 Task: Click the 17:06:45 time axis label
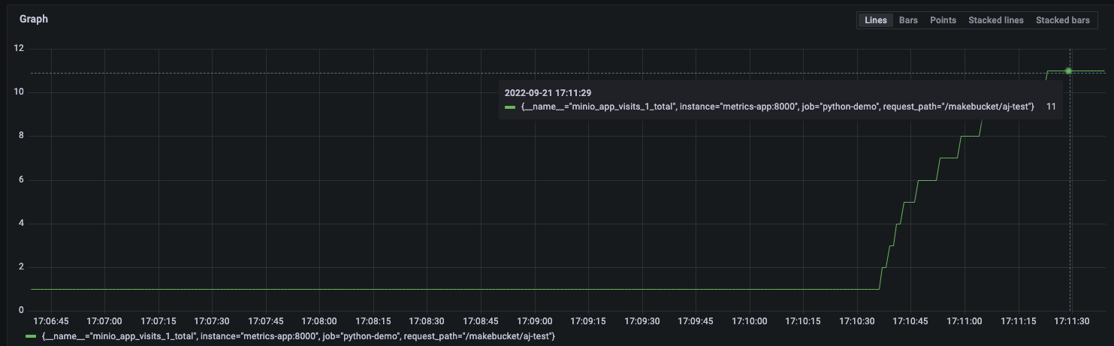tap(52, 321)
